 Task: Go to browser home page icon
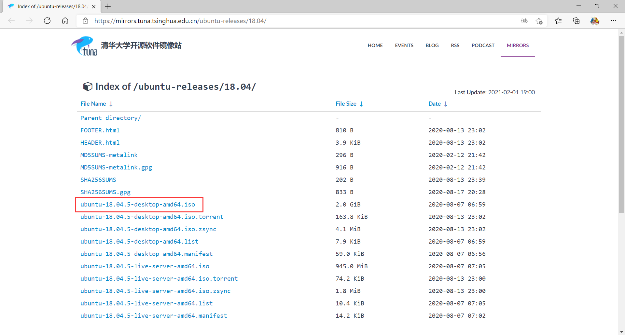[x=65, y=21]
